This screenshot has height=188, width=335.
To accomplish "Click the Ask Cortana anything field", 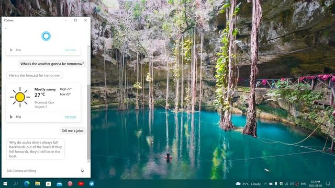I will [x=43, y=171].
